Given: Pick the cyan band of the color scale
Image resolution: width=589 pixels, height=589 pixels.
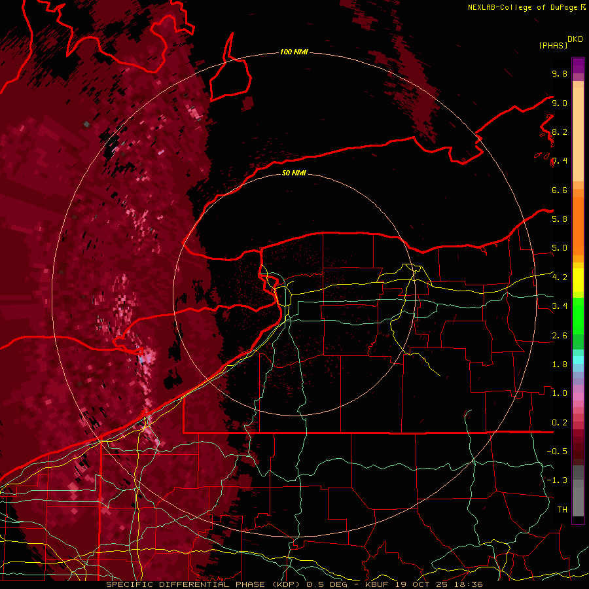Looking at the screenshot, I should [578, 359].
